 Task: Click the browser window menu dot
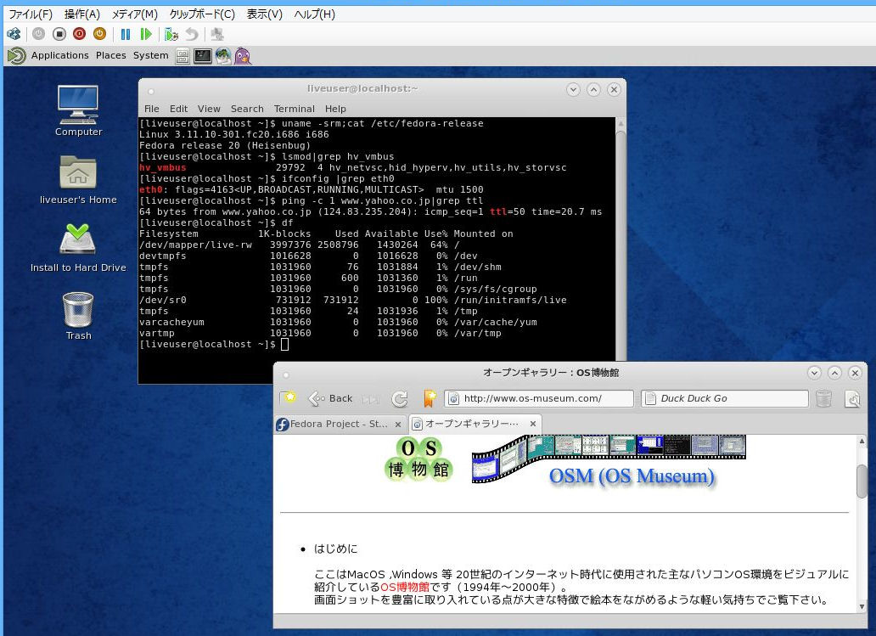coord(286,374)
